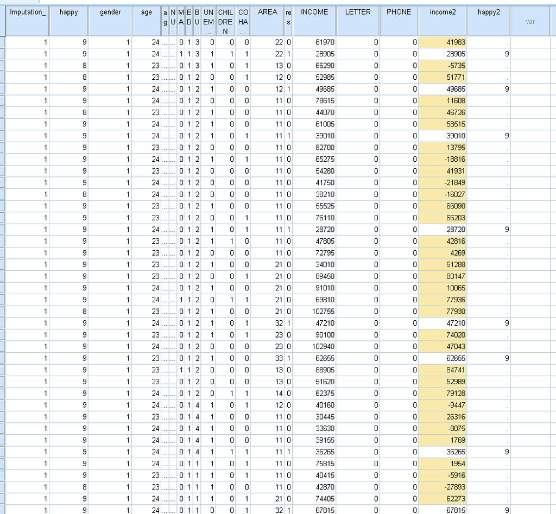This screenshot has width=556, height=514.
Task: Select income2 cell 66090
Action: [443, 206]
